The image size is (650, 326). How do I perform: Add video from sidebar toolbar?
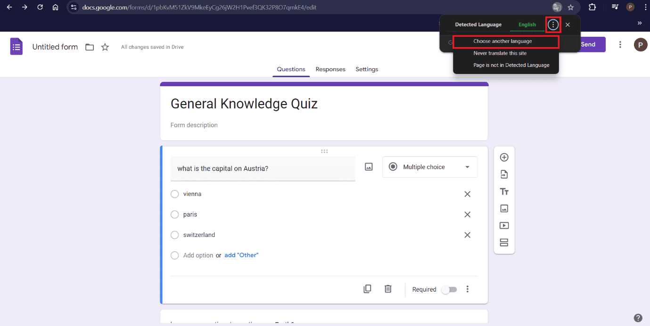[x=504, y=225]
